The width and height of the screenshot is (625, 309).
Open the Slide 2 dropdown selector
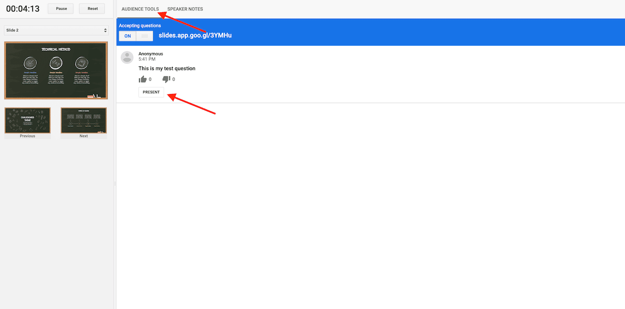[x=56, y=31]
